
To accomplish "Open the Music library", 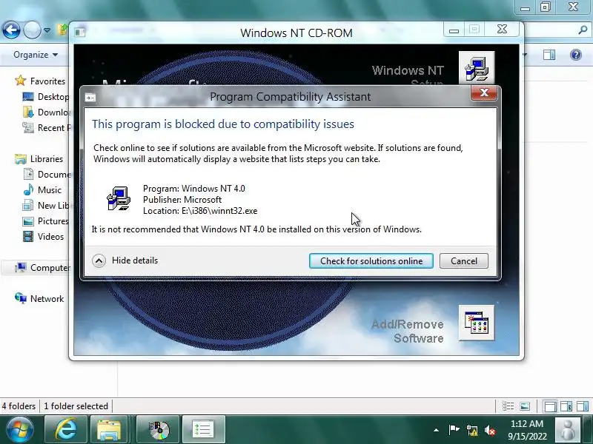I will tap(42, 189).
